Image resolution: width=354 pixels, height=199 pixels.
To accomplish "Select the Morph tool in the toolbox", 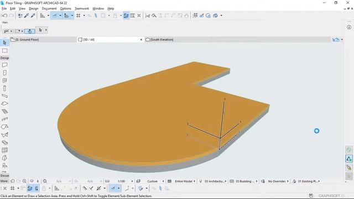I will click(x=4, y=158).
